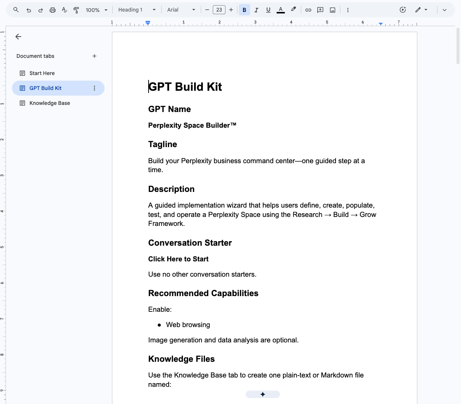Click the Knowledge Files heading
Screen dimensions: 461x404
point(181,359)
